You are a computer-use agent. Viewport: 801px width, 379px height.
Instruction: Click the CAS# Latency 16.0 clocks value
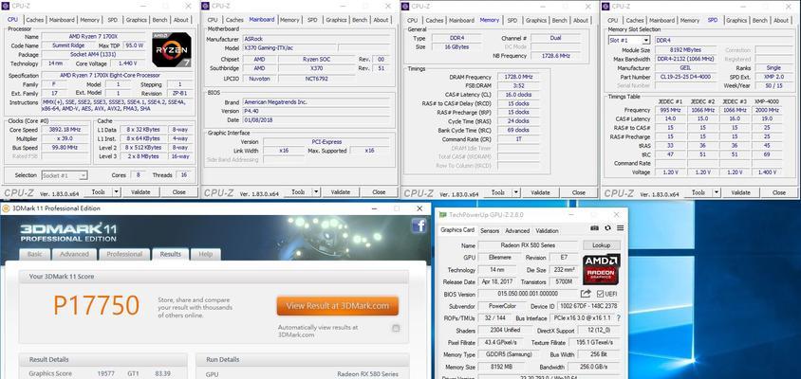(x=519, y=95)
